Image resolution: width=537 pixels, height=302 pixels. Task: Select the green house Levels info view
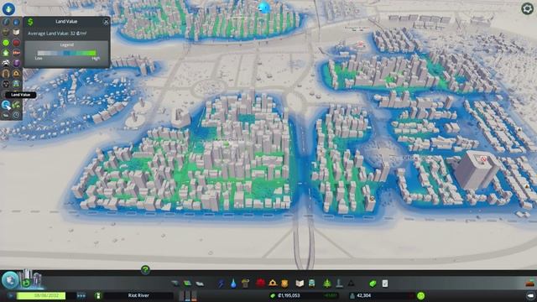pyautogui.click(x=6, y=53)
